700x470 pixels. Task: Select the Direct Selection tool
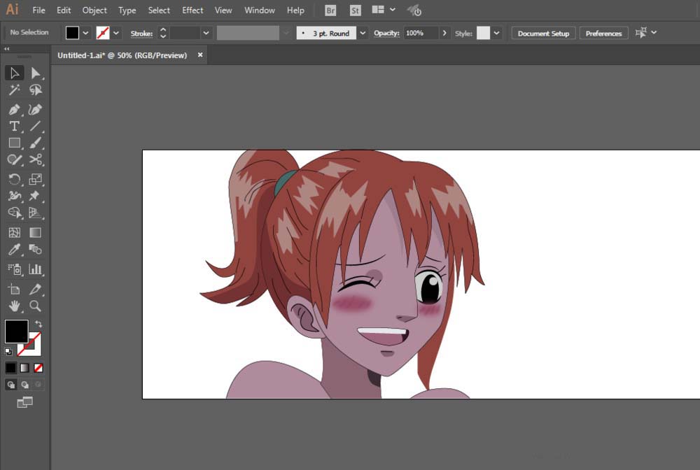coord(35,73)
